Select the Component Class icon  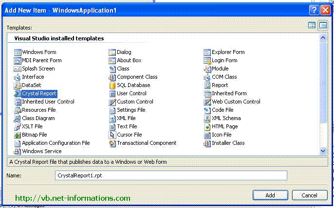(112, 77)
